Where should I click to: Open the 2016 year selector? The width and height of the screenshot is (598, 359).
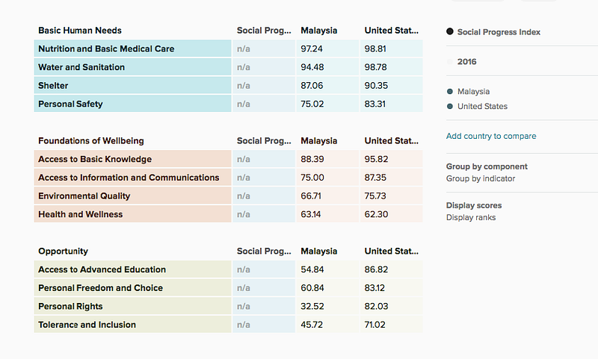(466, 62)
